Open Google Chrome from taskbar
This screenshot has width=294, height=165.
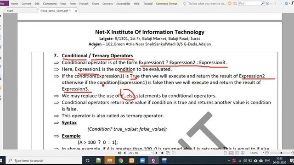(120, 160)
